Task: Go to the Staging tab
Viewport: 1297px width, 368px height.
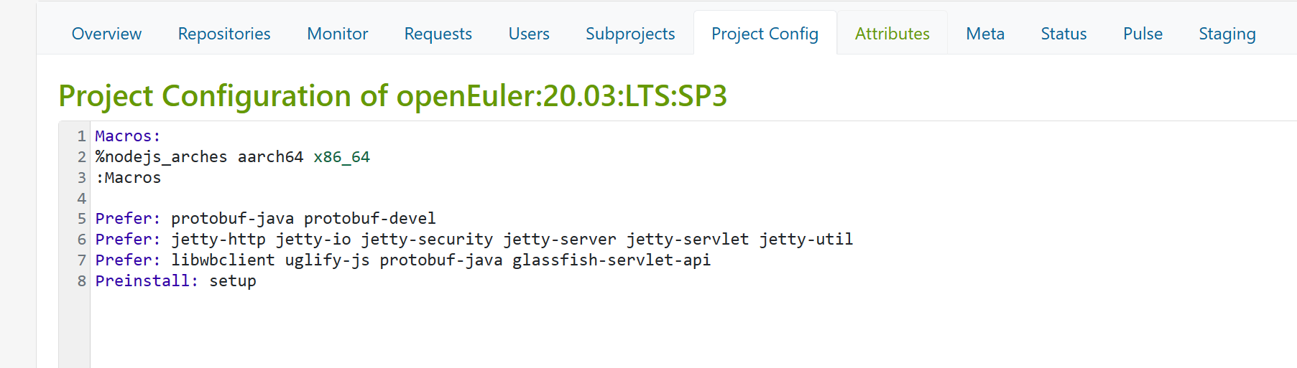Action: 1227,34
